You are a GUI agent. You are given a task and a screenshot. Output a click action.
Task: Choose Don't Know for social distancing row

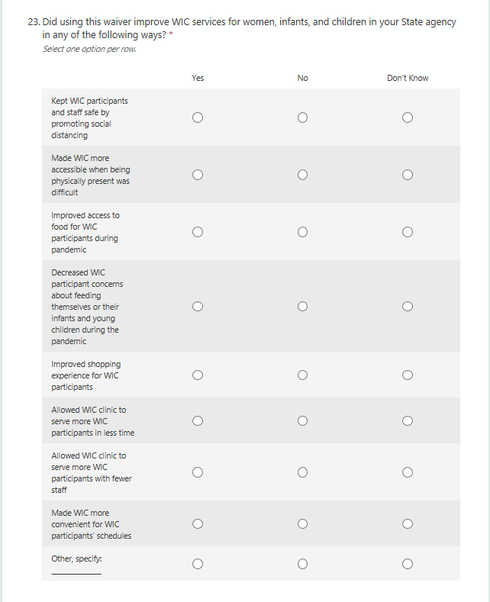point(408,118)
